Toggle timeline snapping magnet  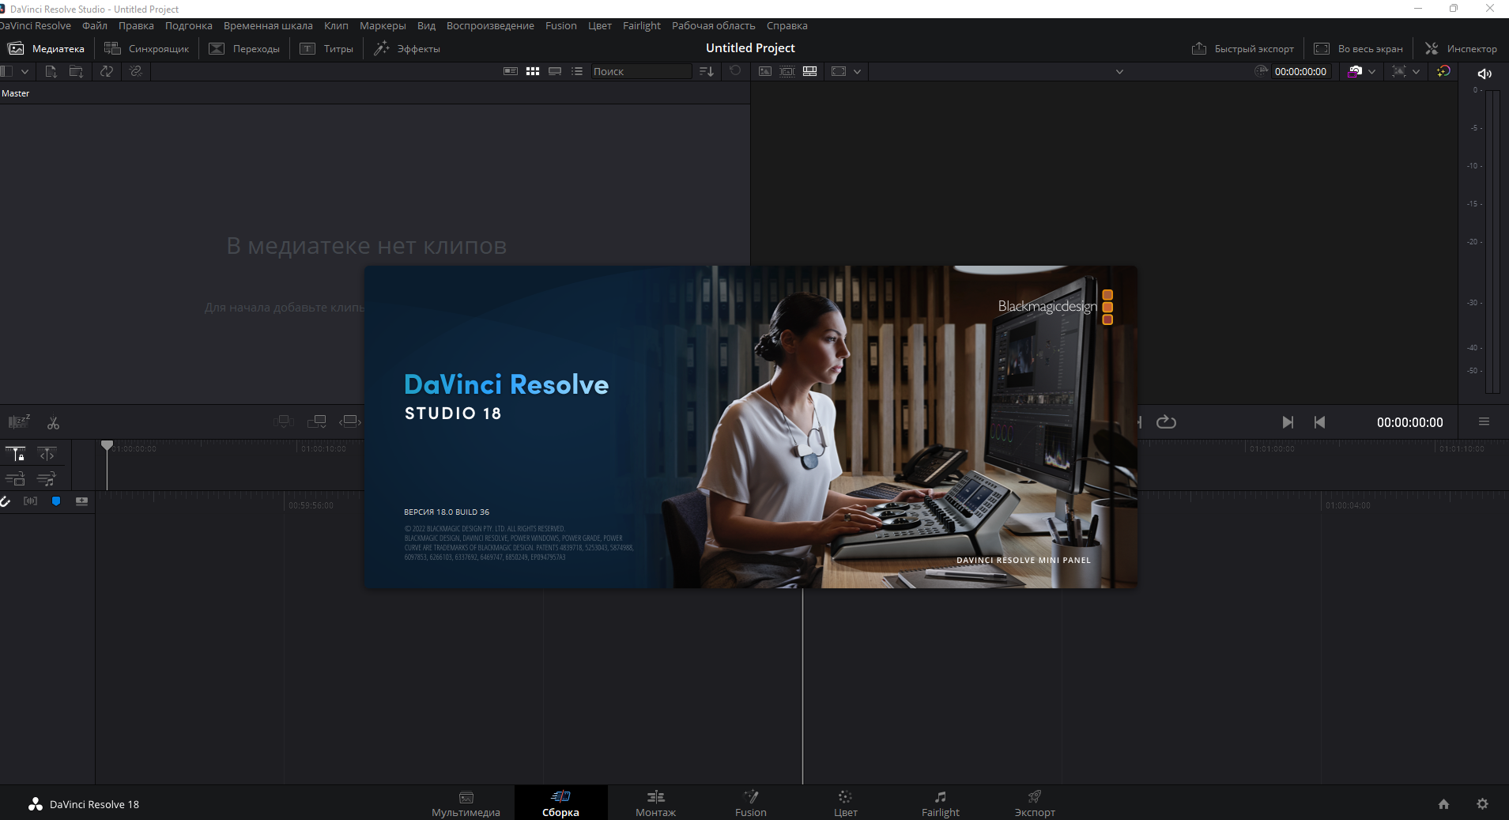[x=5, y=501]
